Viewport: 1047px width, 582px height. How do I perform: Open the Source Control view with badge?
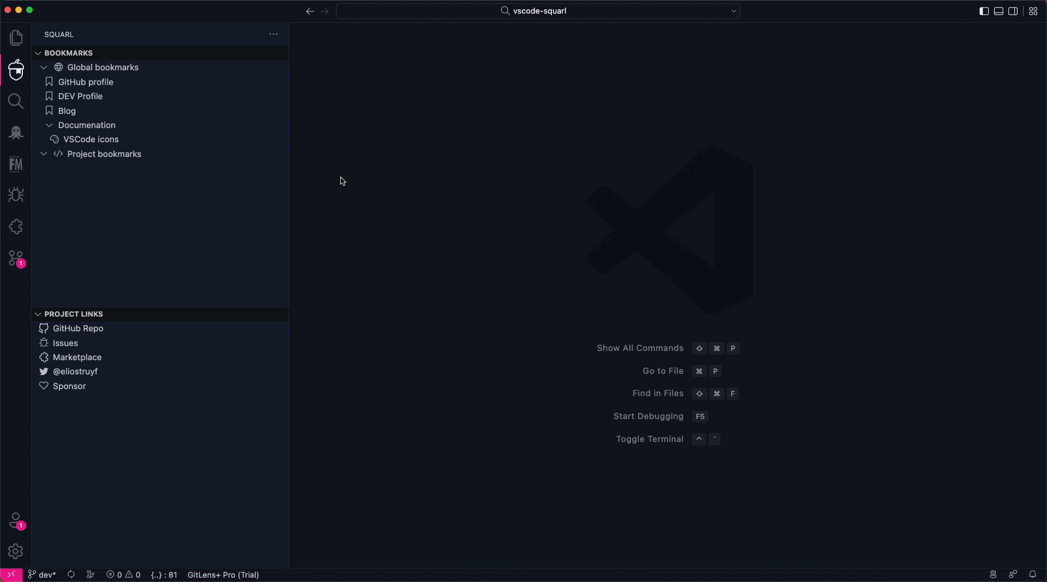click(16, 258)
